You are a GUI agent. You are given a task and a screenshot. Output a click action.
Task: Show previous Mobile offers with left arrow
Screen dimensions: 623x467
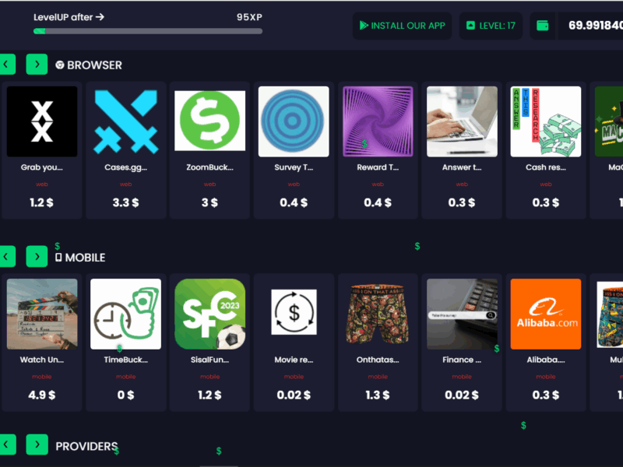click(7, 257)
